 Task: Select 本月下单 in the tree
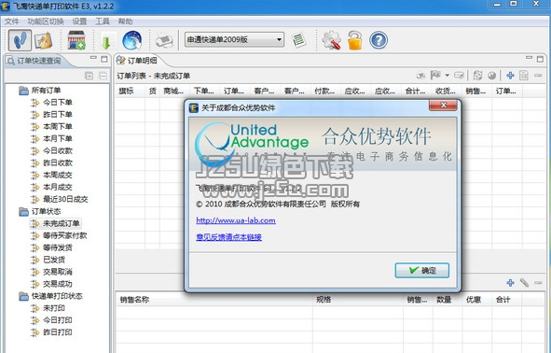(51, 138)
